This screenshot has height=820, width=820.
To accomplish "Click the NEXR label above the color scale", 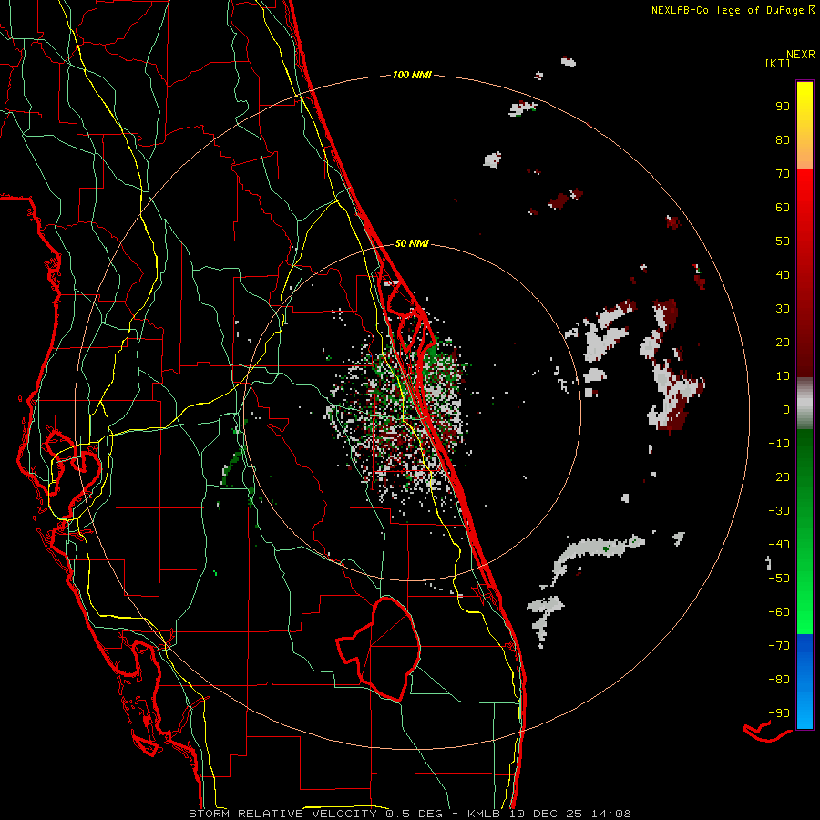I will [x=801, y=55].
